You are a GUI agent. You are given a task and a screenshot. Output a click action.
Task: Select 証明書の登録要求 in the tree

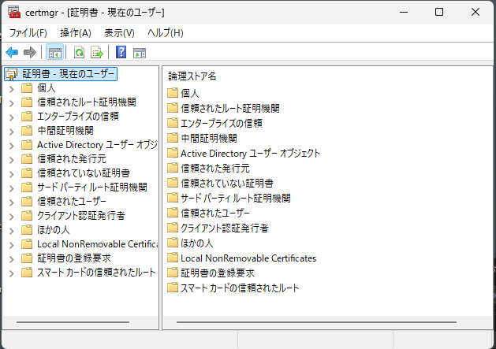tap(74, 258)
